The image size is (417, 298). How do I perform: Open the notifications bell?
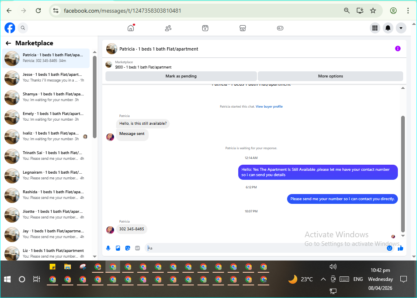tap(388, 28)
